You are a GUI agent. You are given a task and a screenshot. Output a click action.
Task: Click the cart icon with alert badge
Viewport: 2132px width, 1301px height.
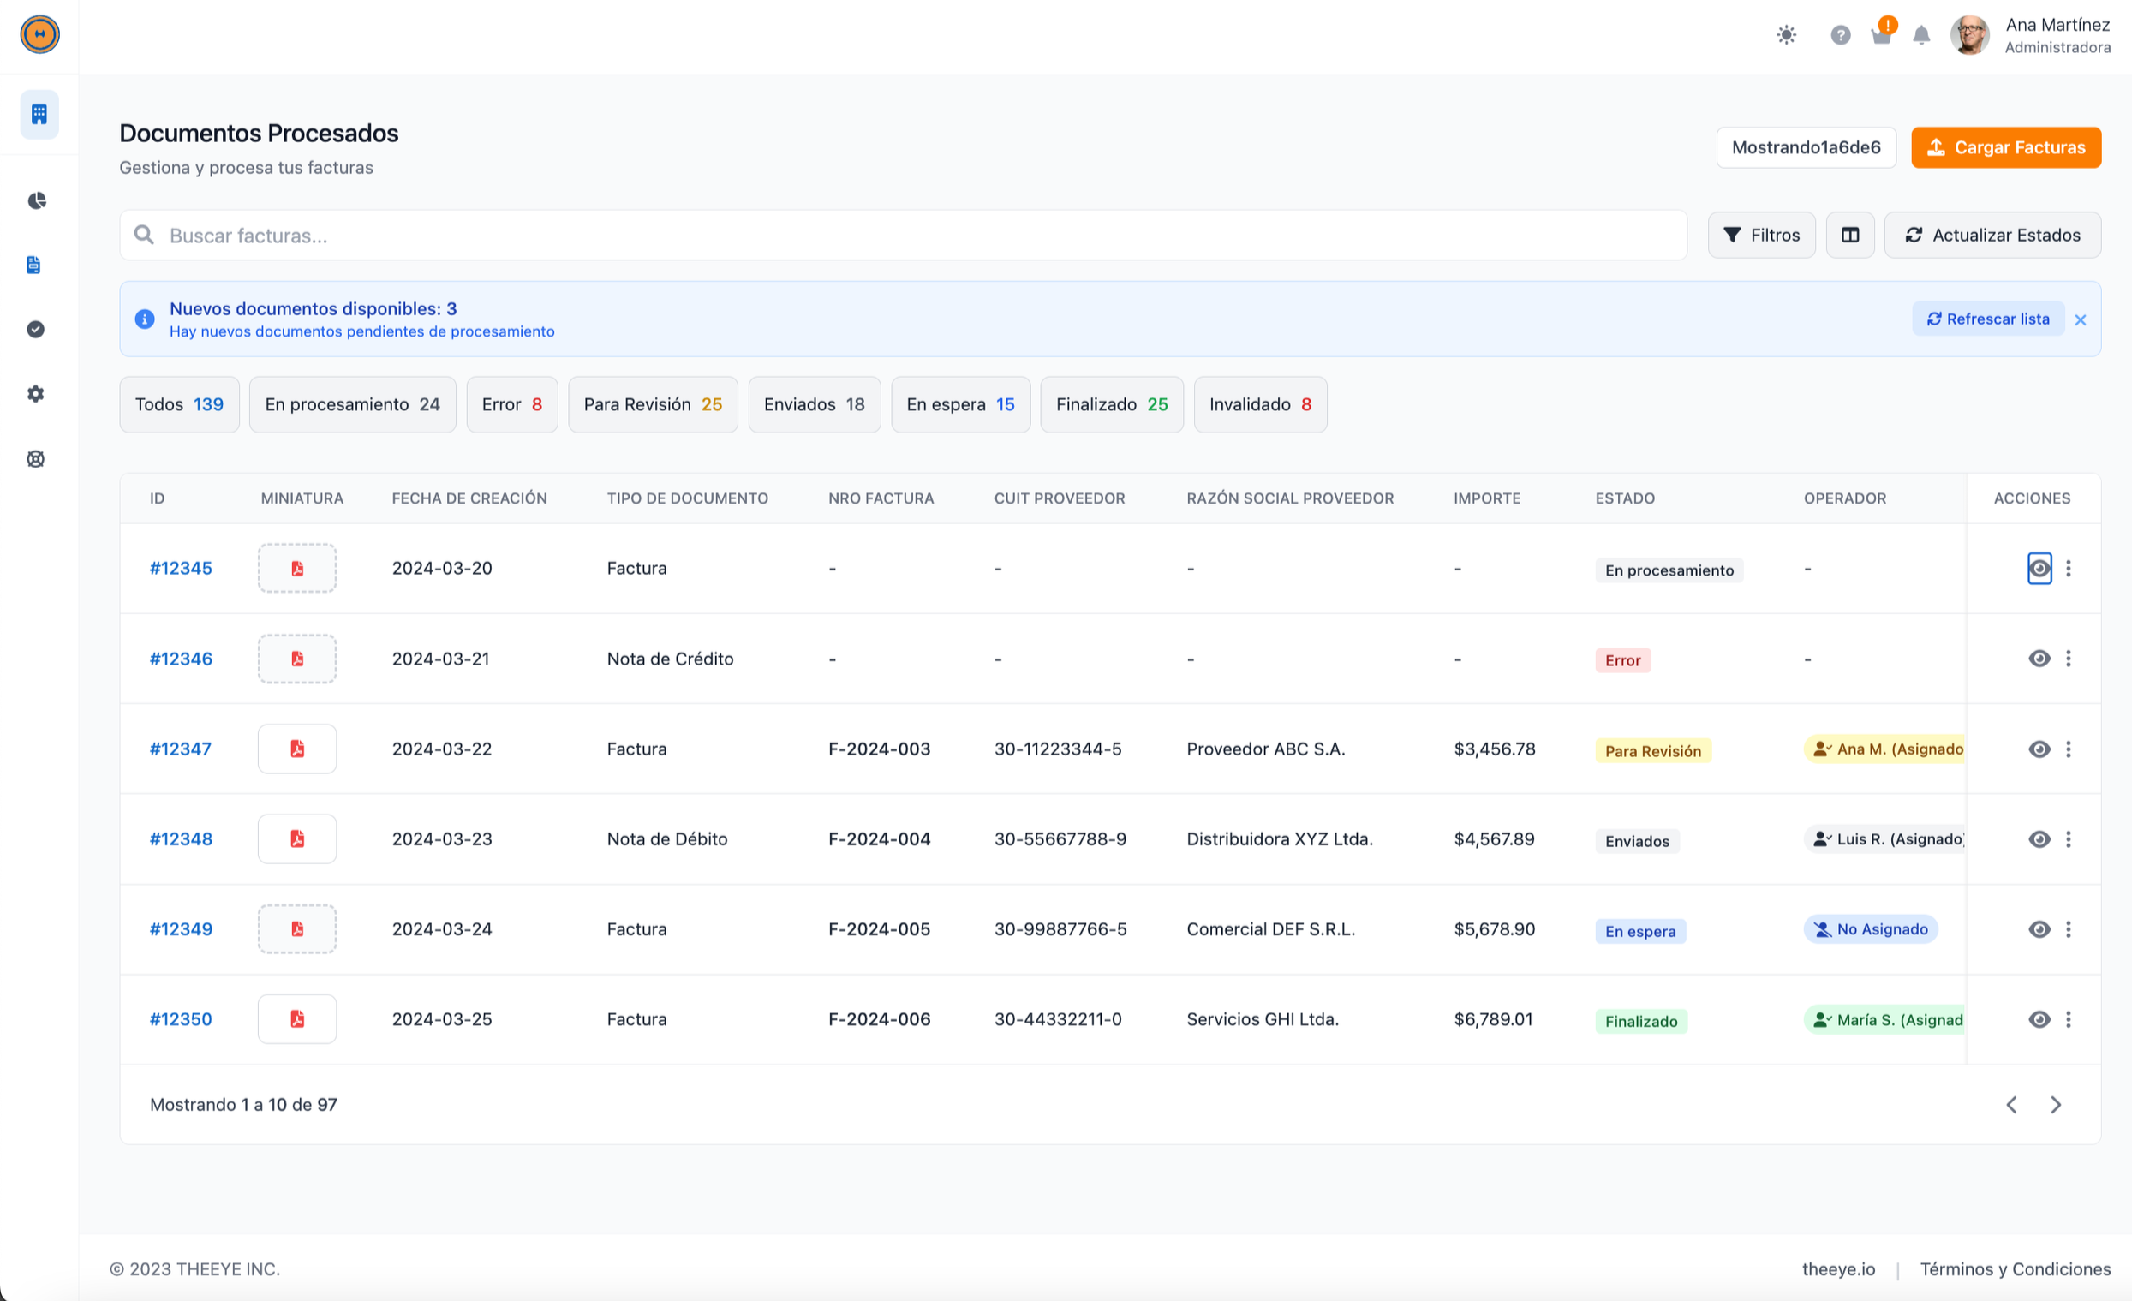[x=1880, y=34]
